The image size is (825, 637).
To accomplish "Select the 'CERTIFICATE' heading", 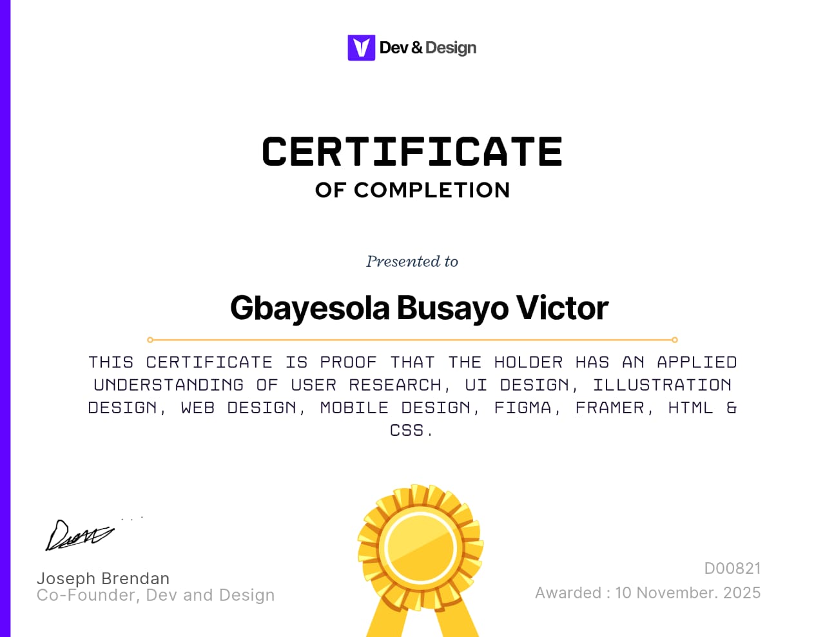I will pyautogui.click(x=412, y=152).
